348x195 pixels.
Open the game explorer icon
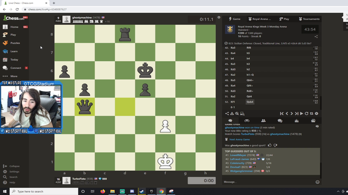pyautogui.click(x=243, y=114)
